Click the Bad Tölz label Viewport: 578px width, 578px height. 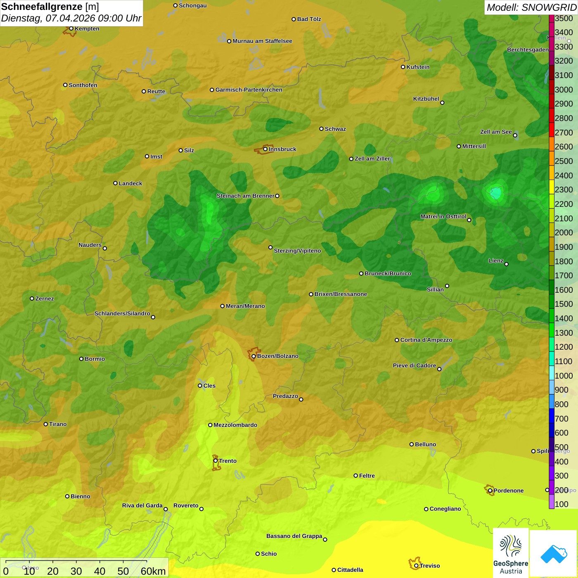coord(309,19)
